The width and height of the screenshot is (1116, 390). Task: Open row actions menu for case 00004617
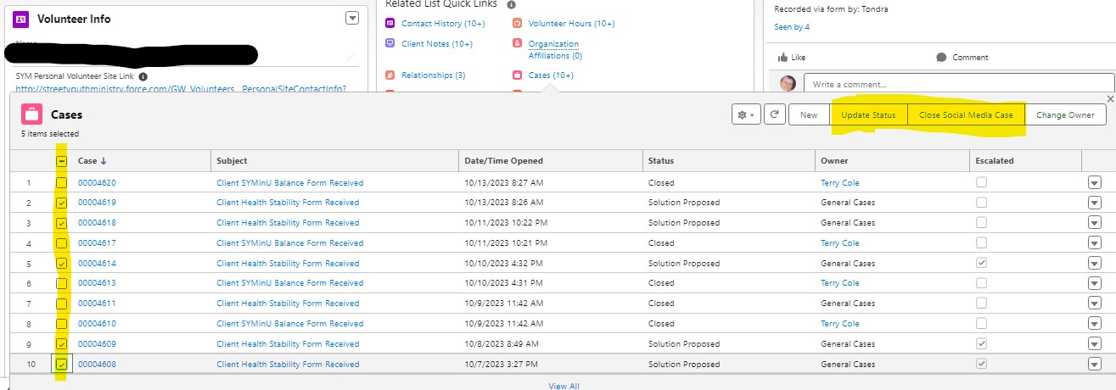1095,243
